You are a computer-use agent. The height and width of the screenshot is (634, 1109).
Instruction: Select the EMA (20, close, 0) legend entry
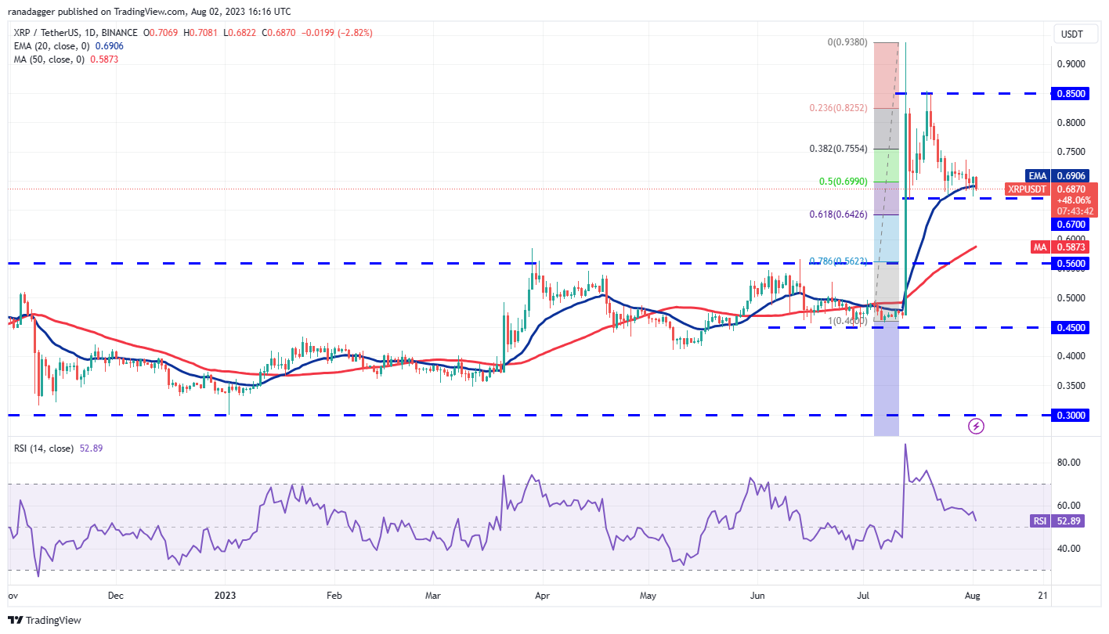50,46
